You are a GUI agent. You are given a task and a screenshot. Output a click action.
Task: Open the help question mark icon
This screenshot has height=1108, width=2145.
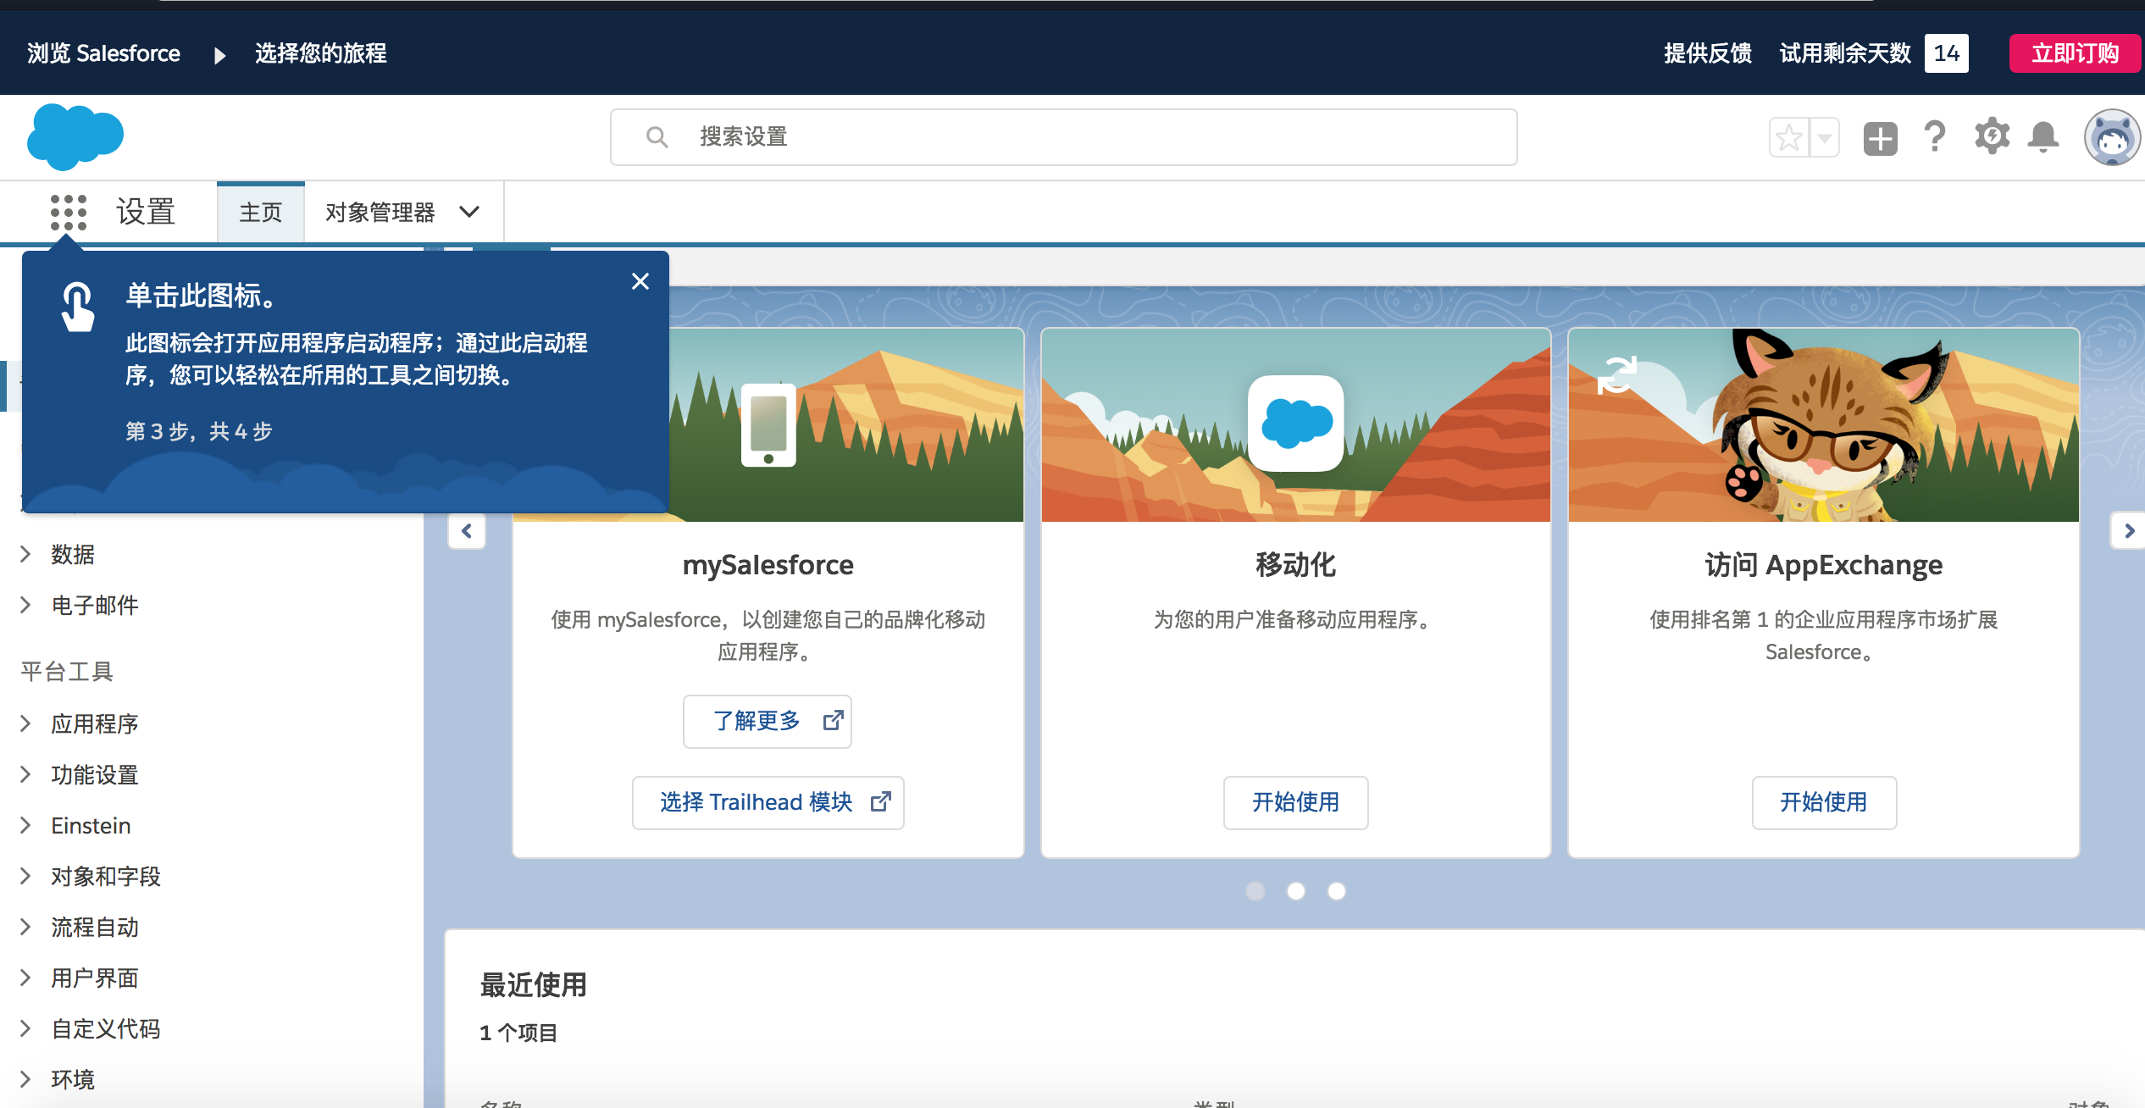1935,136
